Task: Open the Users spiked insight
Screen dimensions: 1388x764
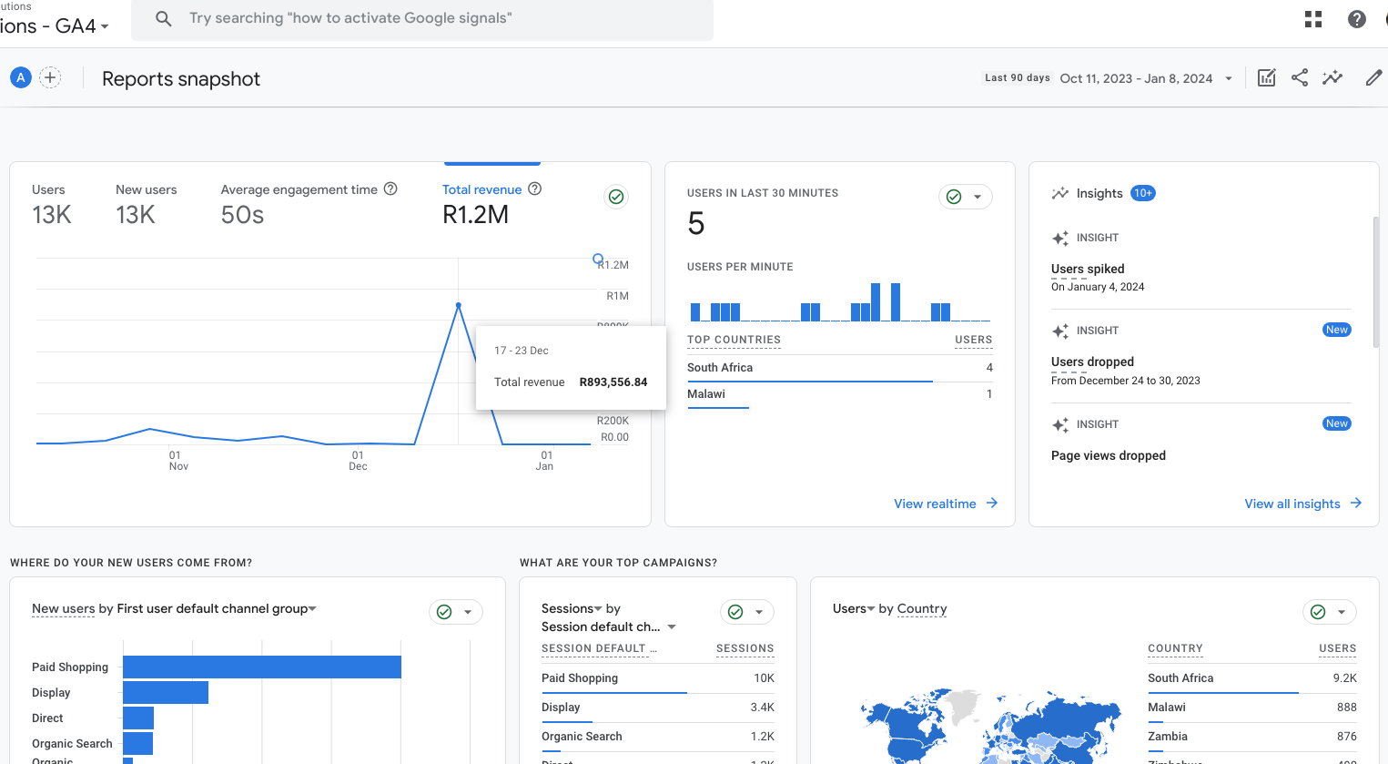Action: (x=1088, y=269)
